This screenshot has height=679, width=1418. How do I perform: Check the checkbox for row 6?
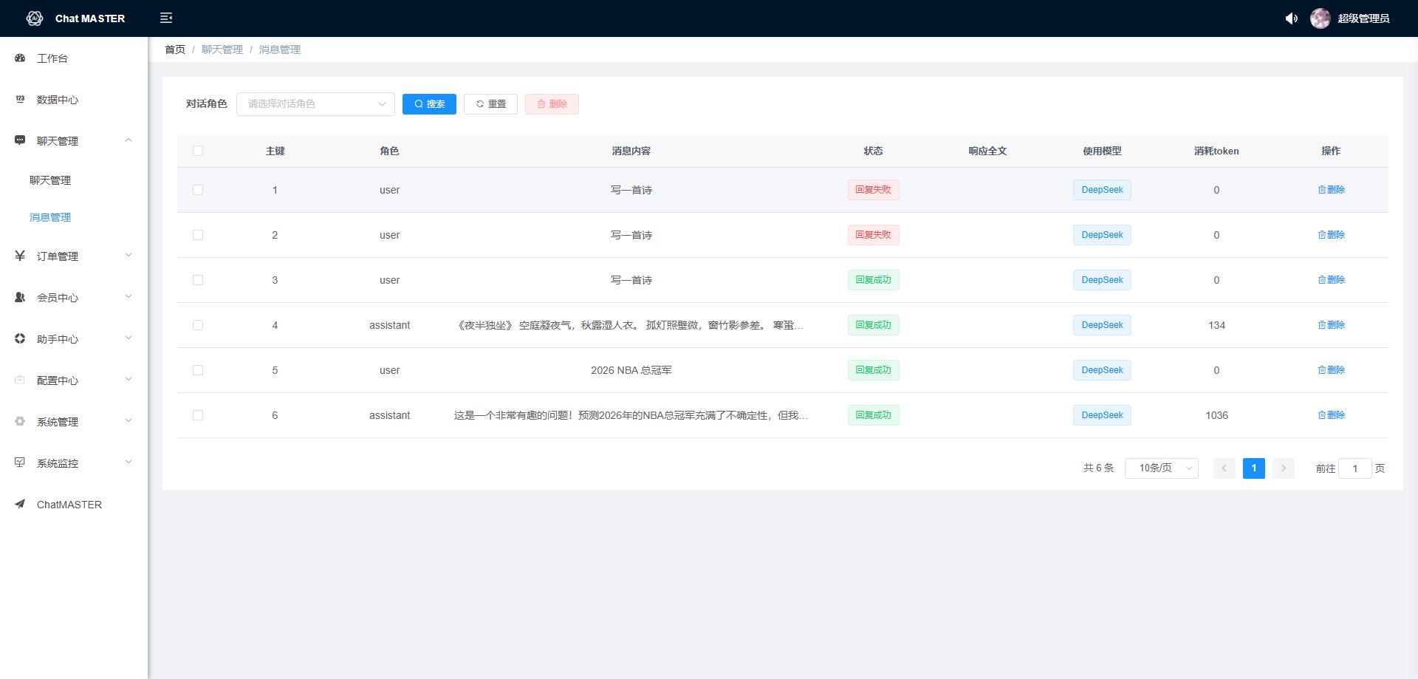[x=198, y=415]
